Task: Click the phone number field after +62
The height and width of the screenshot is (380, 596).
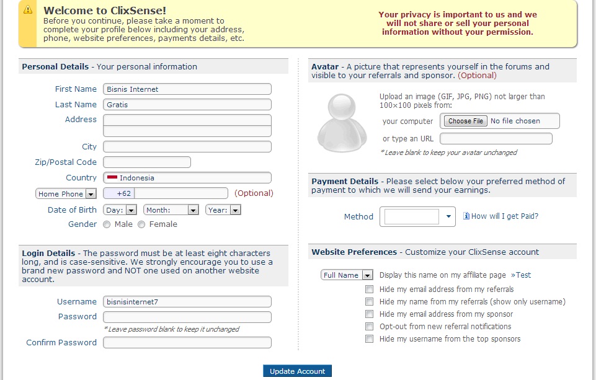Action: (181, 193)
